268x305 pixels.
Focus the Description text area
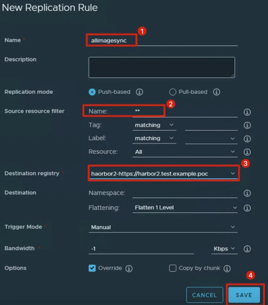162,67
